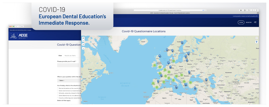Viewport: 269px width, 107px height.
Task: Click the REGISTER link
Action: pyautogui.click(x=249, y=22)
